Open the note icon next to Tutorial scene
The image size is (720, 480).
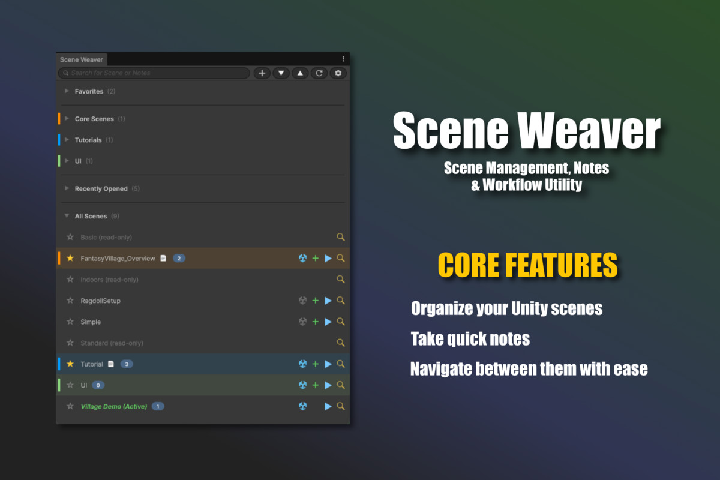click(x=110, y=364)
